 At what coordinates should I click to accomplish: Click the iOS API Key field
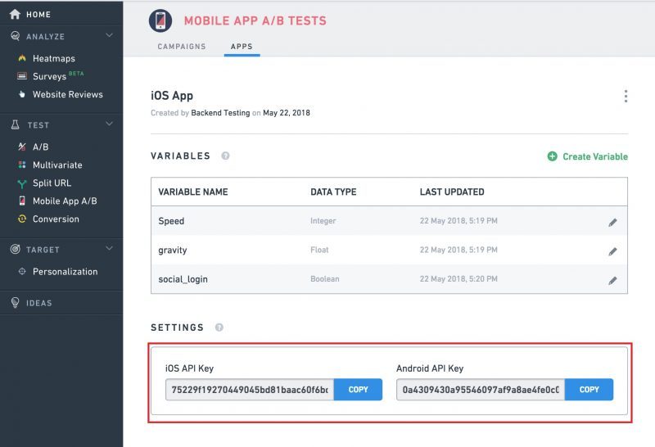click(x=250, y=390)
